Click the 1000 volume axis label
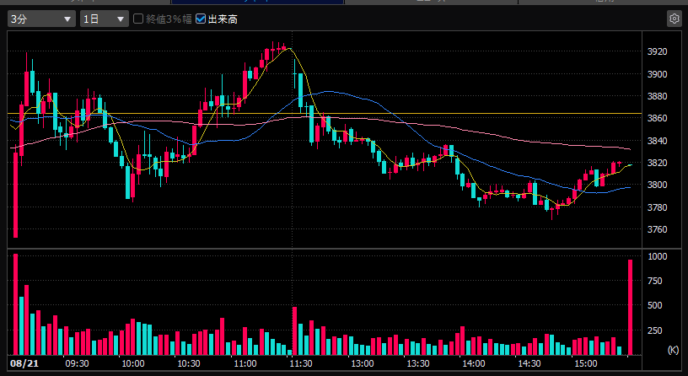This screenshot has width=688, height=376. click(x=658, y=256)
